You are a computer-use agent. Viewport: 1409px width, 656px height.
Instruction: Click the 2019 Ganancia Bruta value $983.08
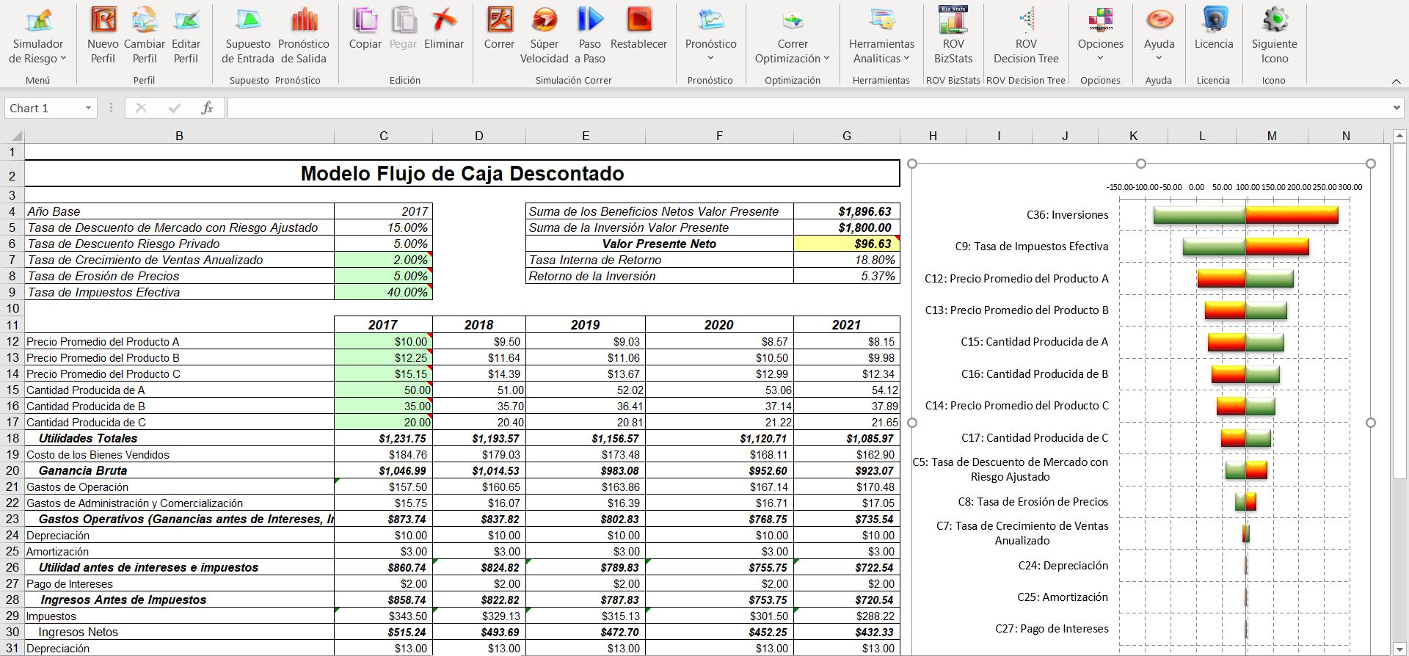(586, 470)
